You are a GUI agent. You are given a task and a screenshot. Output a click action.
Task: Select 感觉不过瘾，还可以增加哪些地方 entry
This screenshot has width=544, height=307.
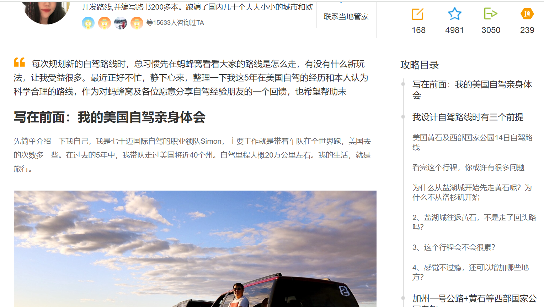470,272
